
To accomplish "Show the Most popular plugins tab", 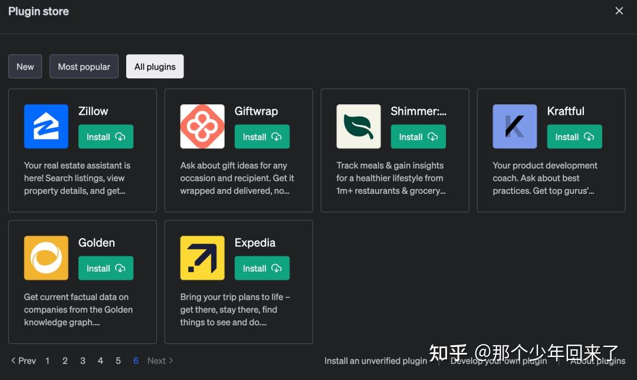I will pos(84,67).
